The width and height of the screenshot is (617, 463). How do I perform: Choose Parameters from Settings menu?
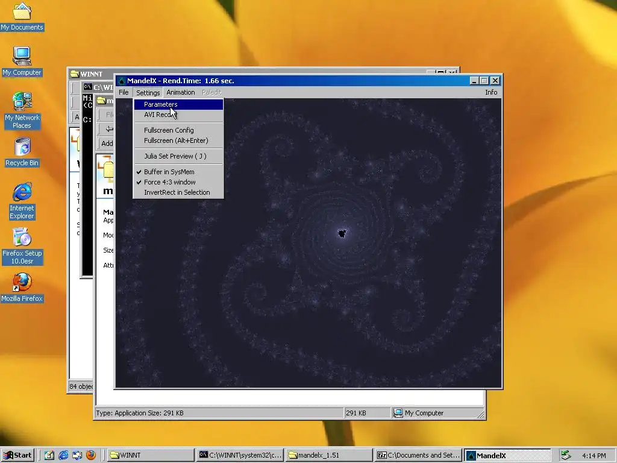[x=178, y=104]
